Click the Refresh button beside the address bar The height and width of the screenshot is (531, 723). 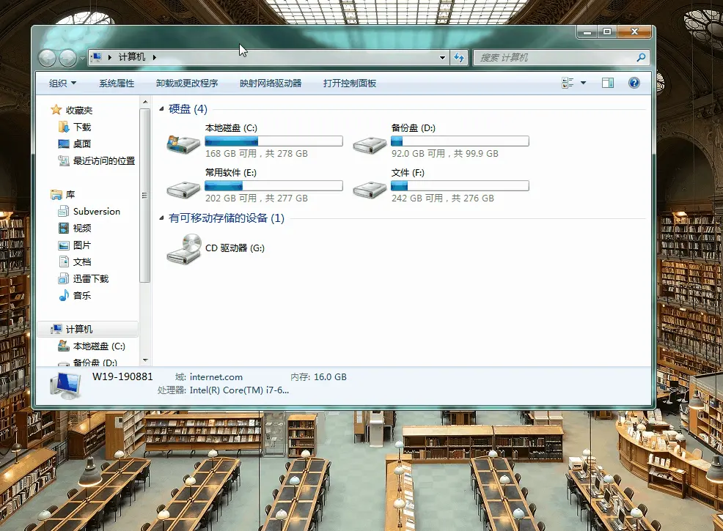pyautogui.click(x=459, y=58)
